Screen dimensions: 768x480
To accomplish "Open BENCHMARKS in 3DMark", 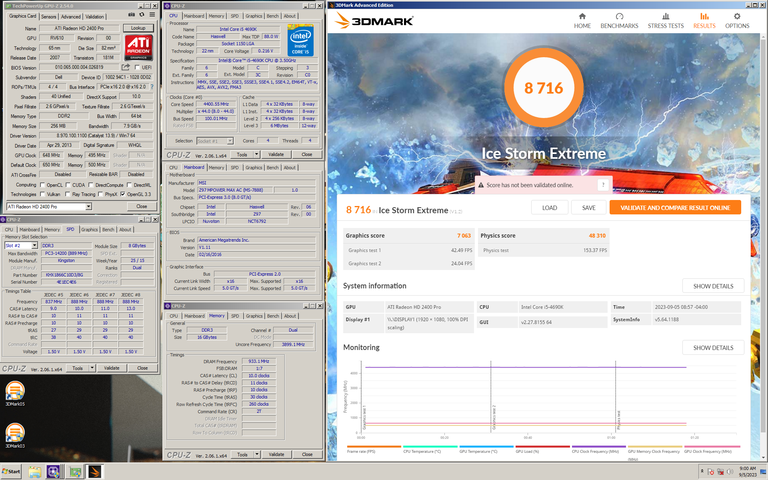I will (x=619, y=21).
